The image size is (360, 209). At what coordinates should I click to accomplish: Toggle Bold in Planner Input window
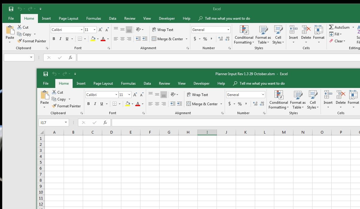(88, 104)
